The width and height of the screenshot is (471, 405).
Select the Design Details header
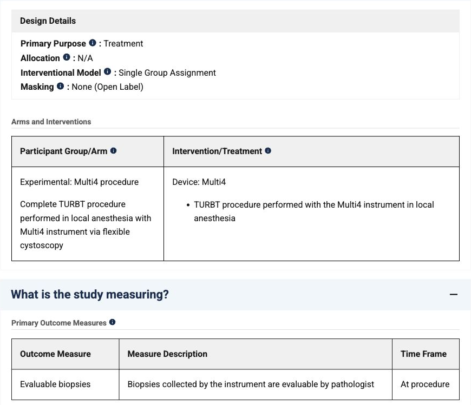pos(48,21)
